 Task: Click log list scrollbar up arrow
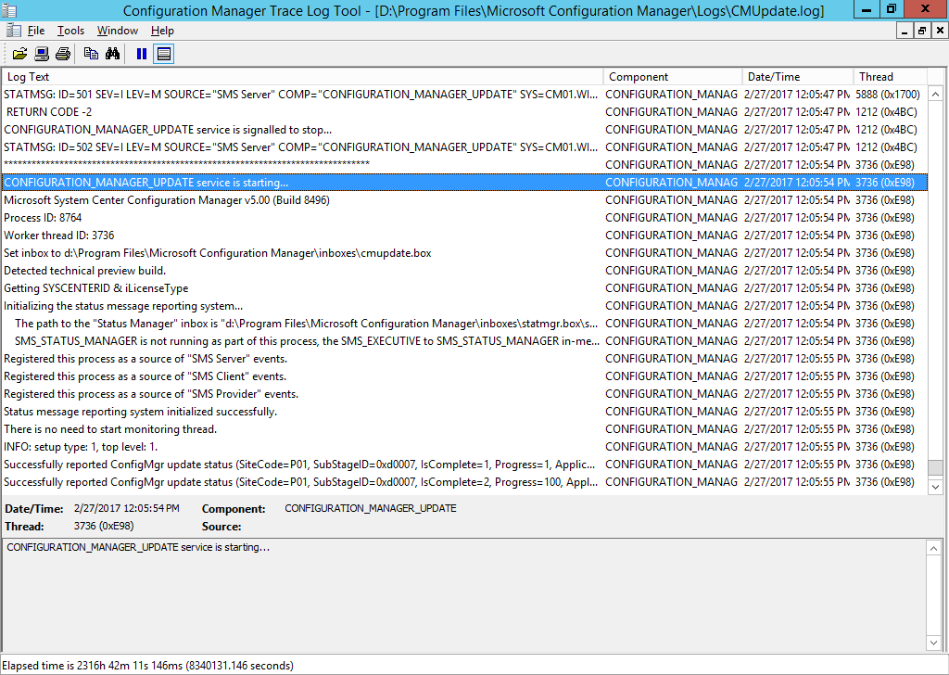tap(935, 94)
